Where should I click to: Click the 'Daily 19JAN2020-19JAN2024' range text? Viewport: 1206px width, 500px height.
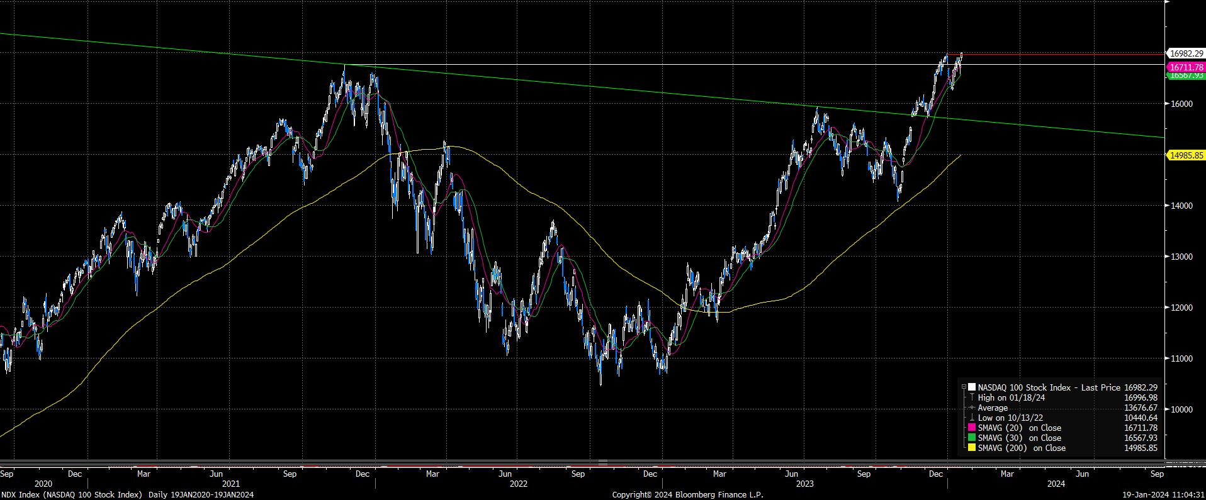pyautogui.click(x=201, y=495)
